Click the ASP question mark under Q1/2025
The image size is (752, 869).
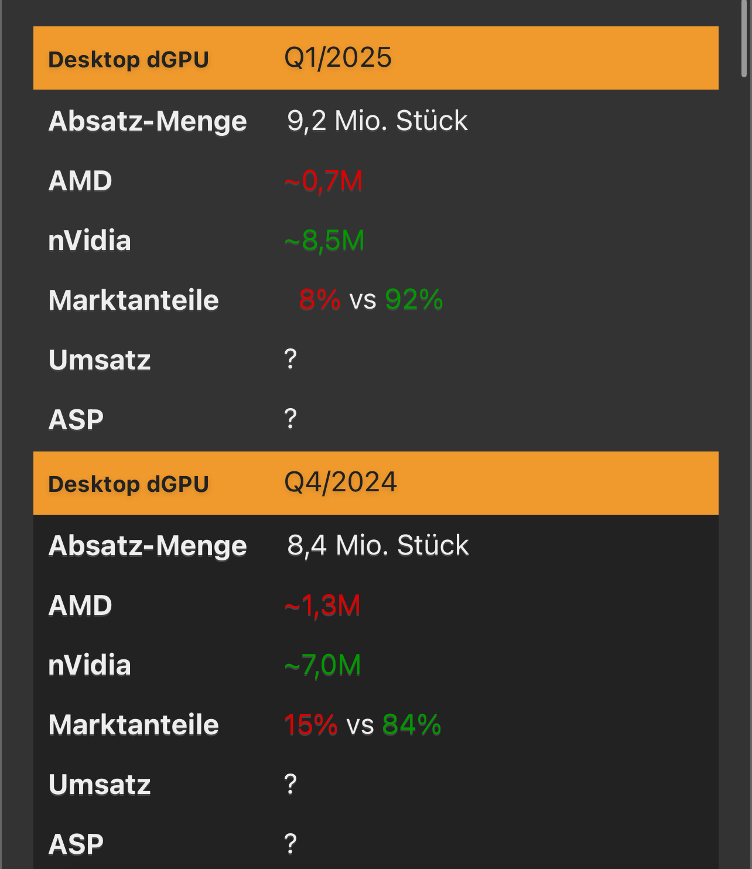pos(290,419)
